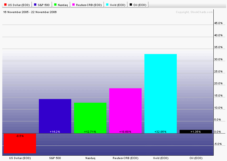This screenshot has width=227, height=161.
Task: Click the 10.0% axis label
Action: tap(218, 108)
